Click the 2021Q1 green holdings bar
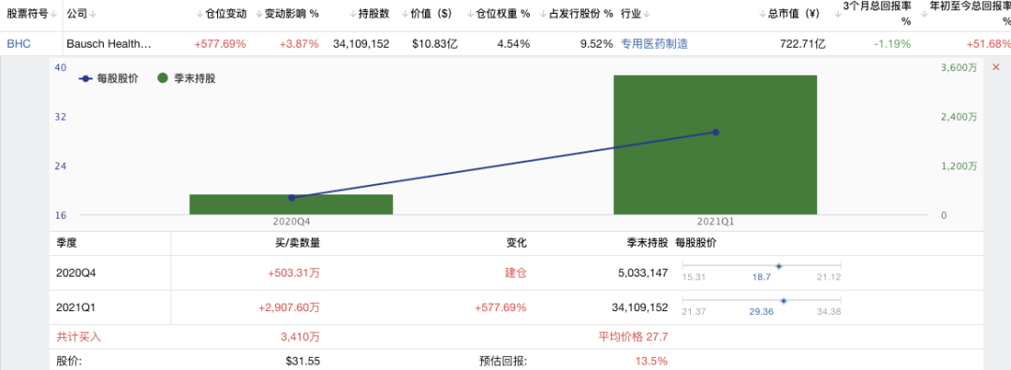The width and height of the screenshot is (1011, 370). (x=715, y=145)
